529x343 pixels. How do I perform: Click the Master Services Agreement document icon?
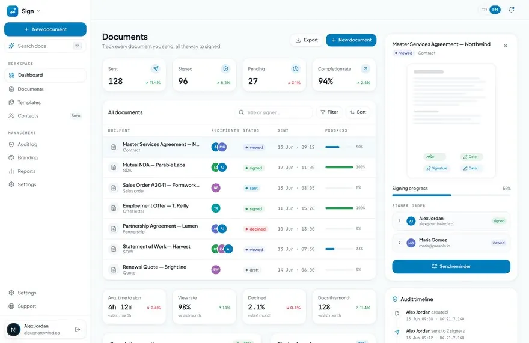(114, 147)
